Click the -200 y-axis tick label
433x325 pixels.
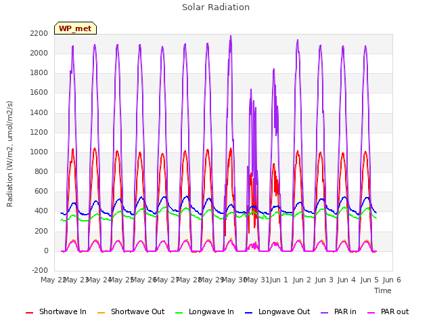[40, 270]
